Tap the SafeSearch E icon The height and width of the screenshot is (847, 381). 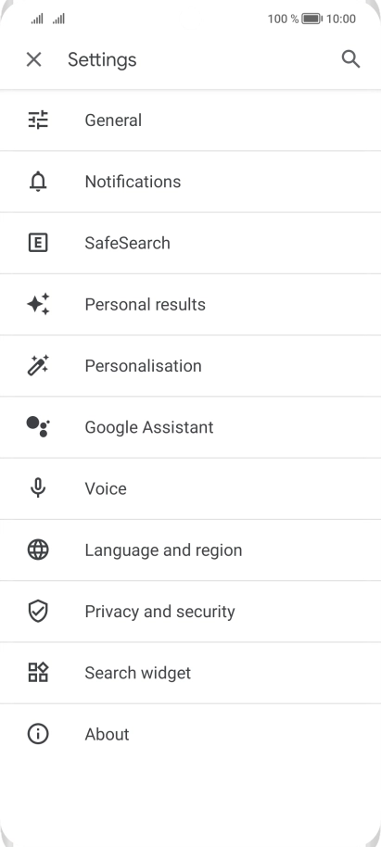pyautogui.click(x=38, y=243)
